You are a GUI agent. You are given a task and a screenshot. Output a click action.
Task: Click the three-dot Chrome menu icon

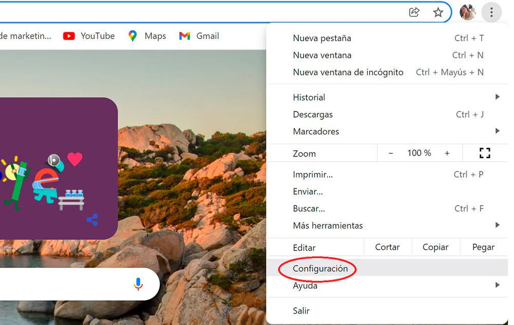tap(491, 12)
